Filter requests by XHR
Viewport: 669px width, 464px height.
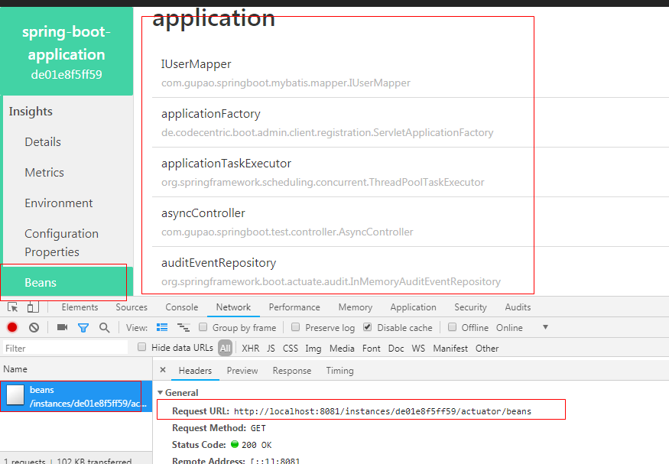tap(251, 349)
